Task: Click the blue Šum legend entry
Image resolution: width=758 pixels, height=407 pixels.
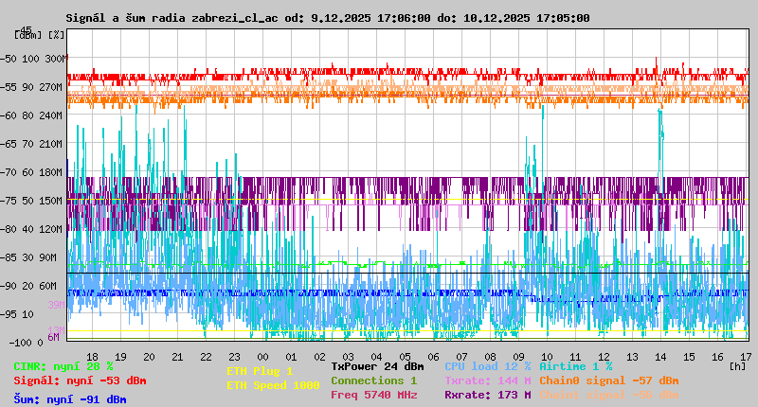Action: pos(70,399)
